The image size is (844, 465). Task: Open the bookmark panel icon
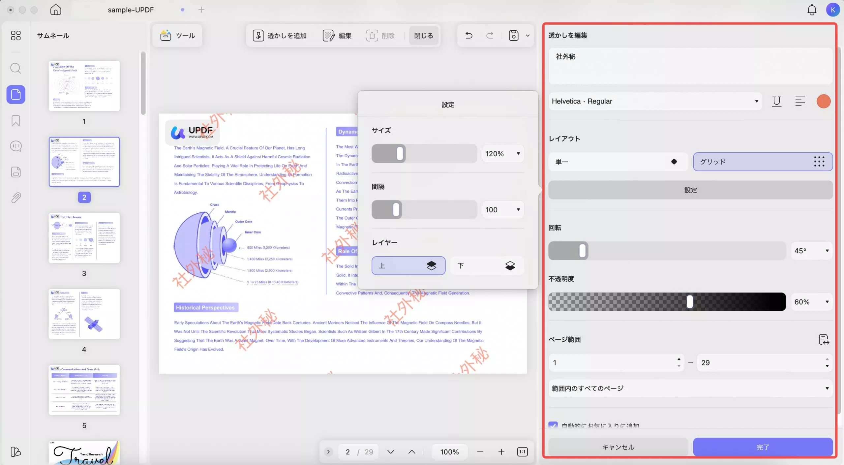(x=15, y=120)
